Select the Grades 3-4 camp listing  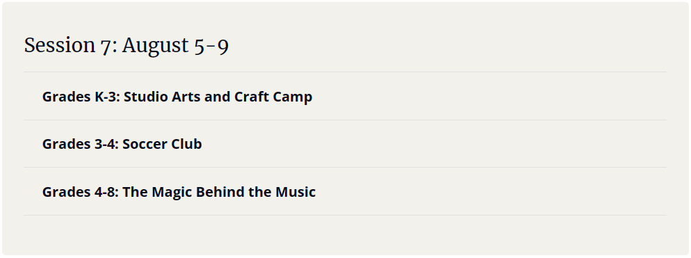pyautogui.click(x=345, y=144)
